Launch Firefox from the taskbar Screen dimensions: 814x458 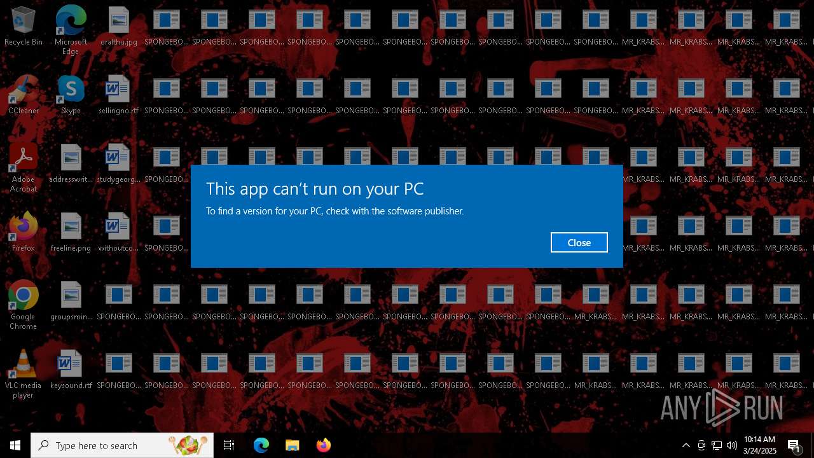(323, 445)
